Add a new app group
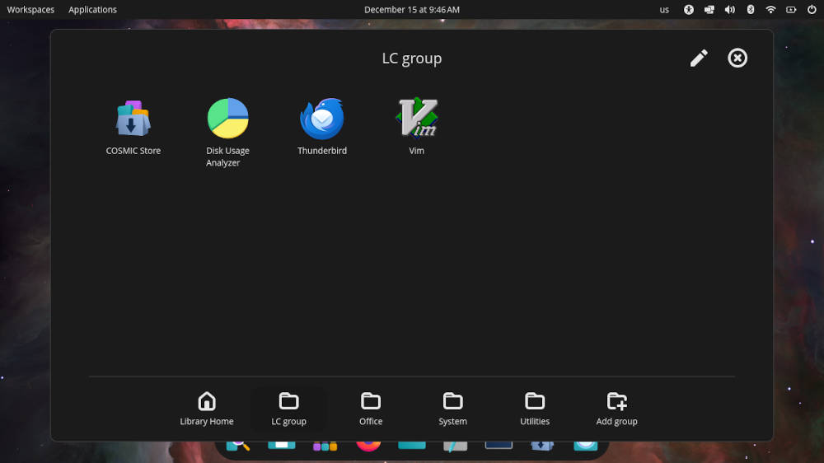Screen dimensions: 824x463 pyautogui.click(x=616, y=409)
